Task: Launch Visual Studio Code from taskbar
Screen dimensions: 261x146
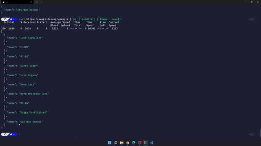Action: [151, 143]
